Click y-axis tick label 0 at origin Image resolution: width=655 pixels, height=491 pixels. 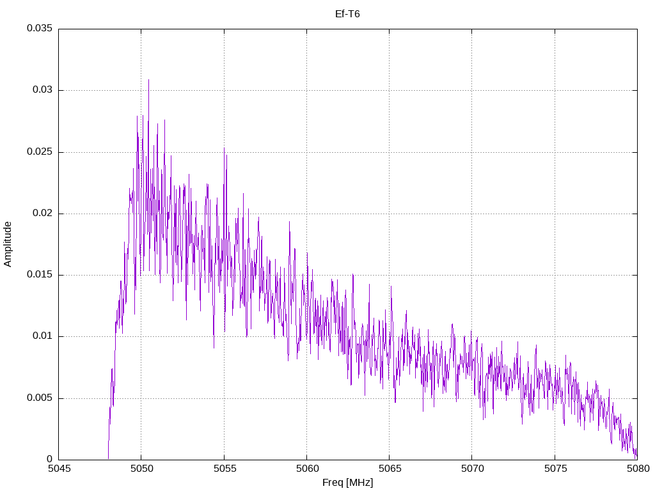[50, 459]
